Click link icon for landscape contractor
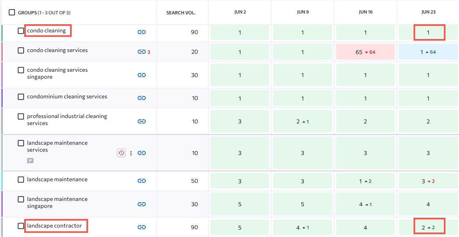The width and height of the screenshot is (459, 237). (x=142, y=227)
